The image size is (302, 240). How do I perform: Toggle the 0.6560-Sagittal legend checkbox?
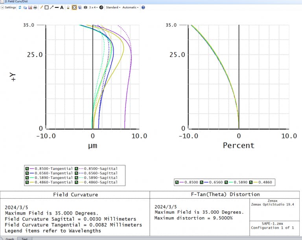76,173
